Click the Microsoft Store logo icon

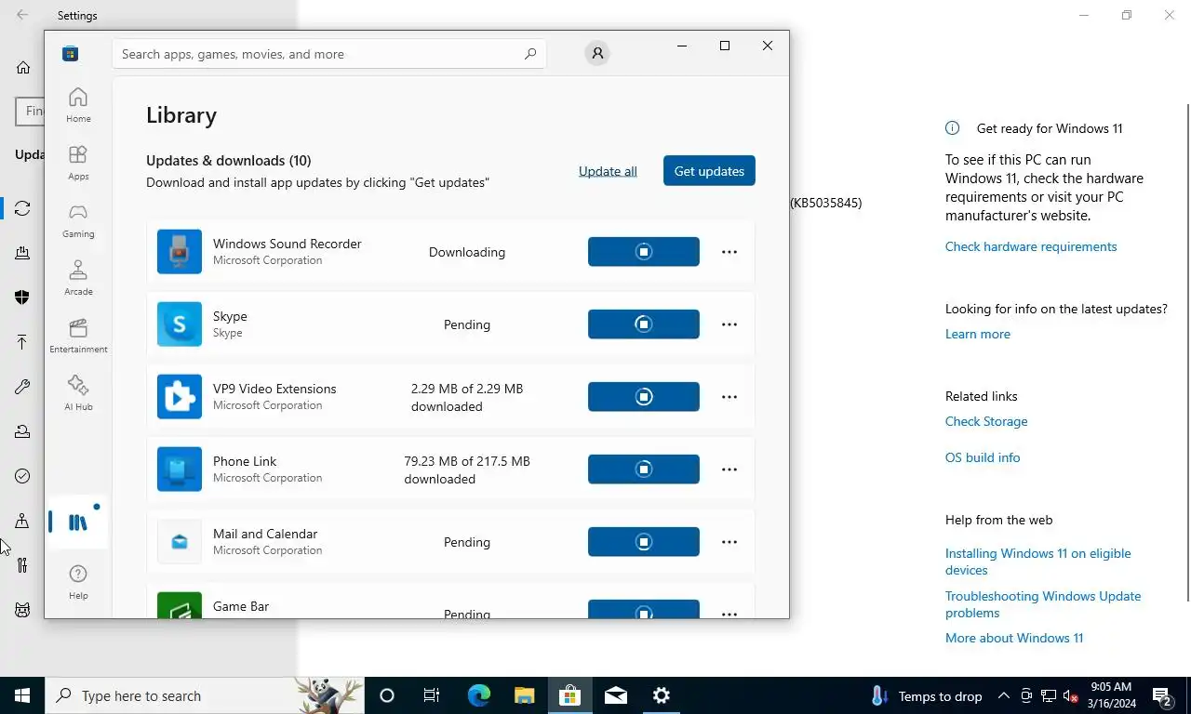70,54
